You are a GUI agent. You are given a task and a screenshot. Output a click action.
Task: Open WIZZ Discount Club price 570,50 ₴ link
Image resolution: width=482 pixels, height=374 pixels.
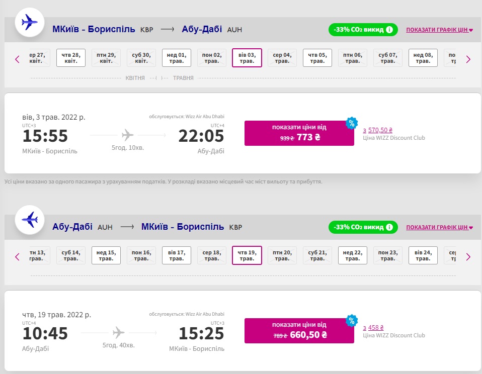(377, 130)
